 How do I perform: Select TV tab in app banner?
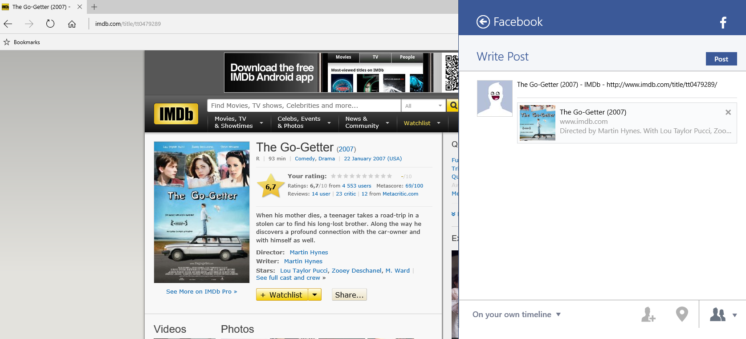375,57
